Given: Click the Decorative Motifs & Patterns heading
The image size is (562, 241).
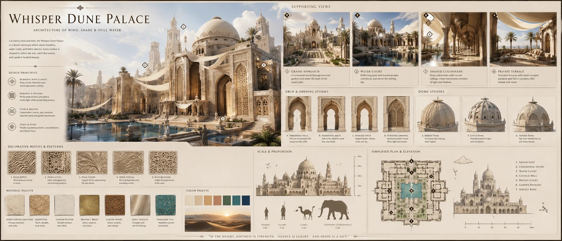Looking at the screenshot, I should (x=35, y=146).
